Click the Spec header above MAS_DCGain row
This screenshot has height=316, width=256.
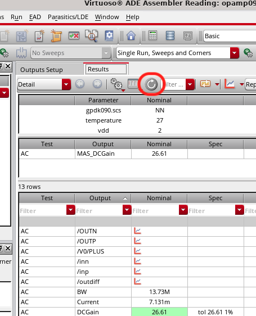click(x=215, y=144)
